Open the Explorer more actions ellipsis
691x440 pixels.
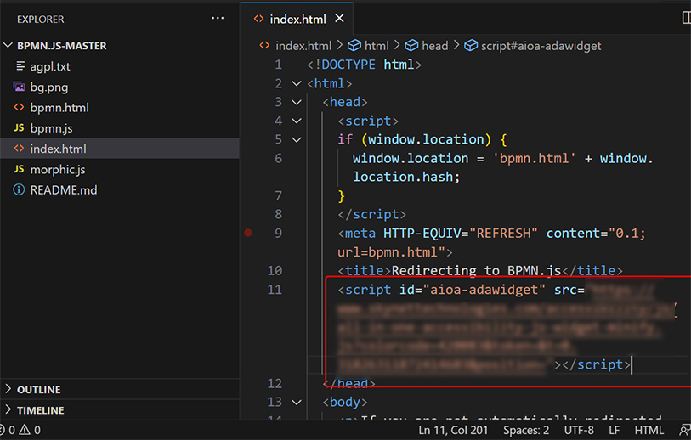point(218,19)
